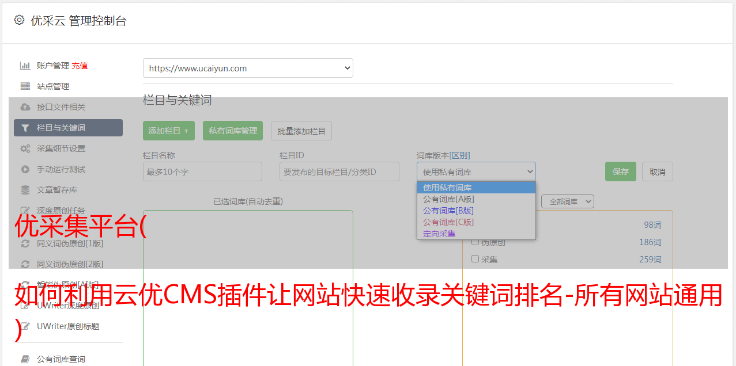Click the database icon for 文章暂存库
The width and height of the screenshot is (736, 366).
pyautogui.click(x=25, y=190)
